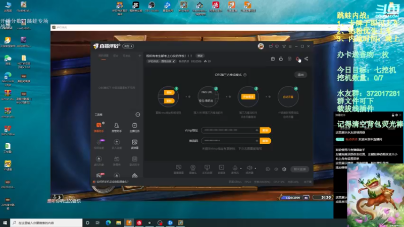The width and height of the screenshot is (404, 227).
Task: Click the orange 开始推流 button in step 3
Action: tap(248, 97)
